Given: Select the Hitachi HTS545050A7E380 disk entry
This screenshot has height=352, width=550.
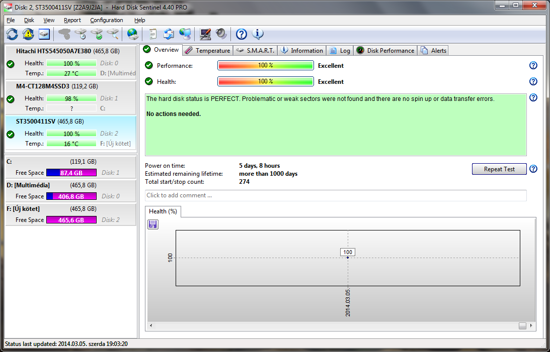Looking at the screenshot, I should point(71,62).
